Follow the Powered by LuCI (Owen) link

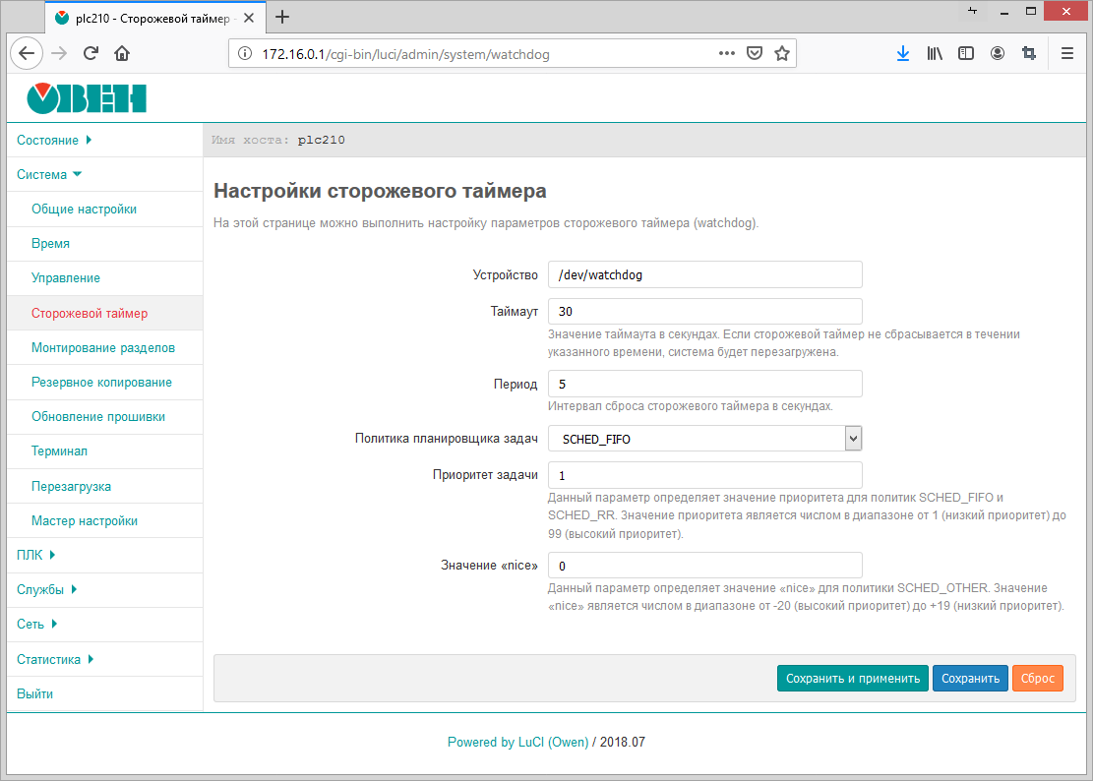[517, 743]
